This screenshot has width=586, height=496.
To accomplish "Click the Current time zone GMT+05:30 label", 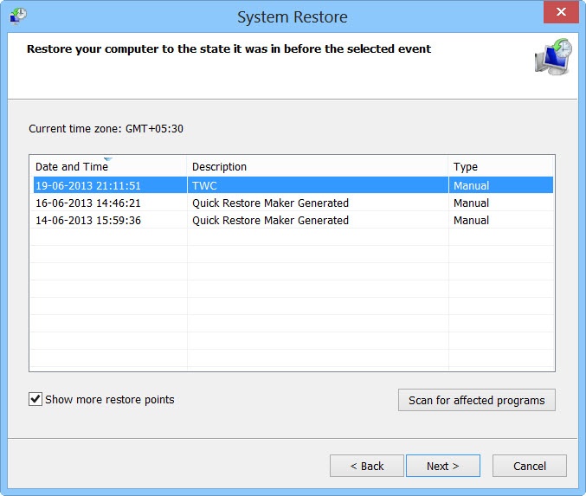I will pyautogui.click(x=106, y=129).
